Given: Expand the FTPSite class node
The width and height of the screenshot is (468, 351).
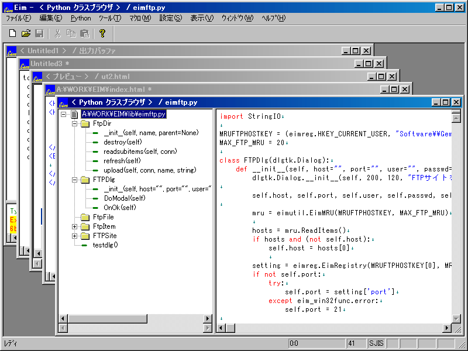Looking at the screenshot, I should pyautogui.click(x=74, y=236).
